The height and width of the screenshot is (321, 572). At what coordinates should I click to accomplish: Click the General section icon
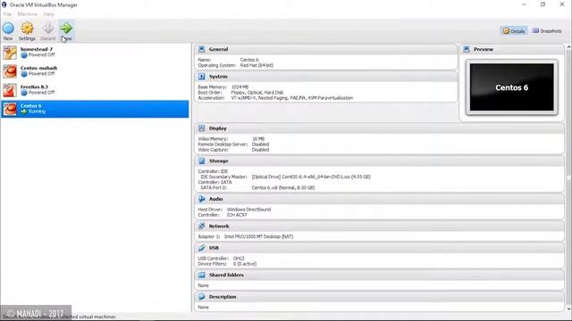pos(201,49)
